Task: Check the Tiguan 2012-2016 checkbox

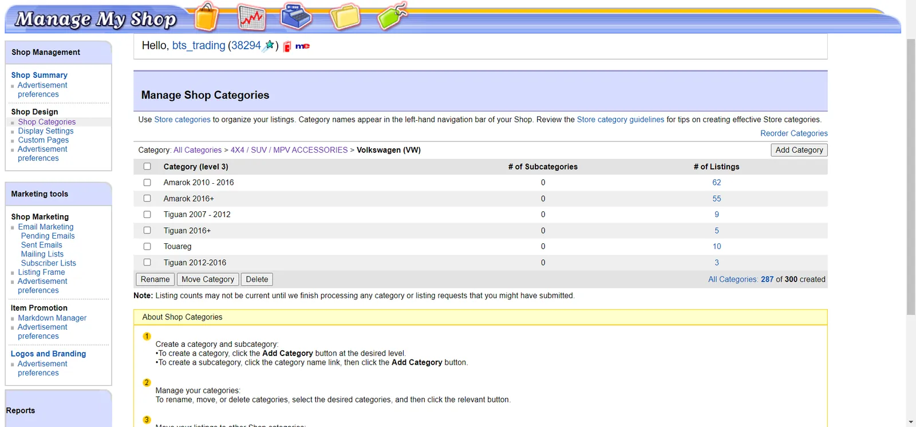Action: pyautogui.click(x=147, y=263)
